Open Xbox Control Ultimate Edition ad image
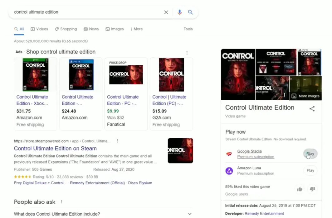Viewport: 332px width, 218px height. click(x=36, y=75)
